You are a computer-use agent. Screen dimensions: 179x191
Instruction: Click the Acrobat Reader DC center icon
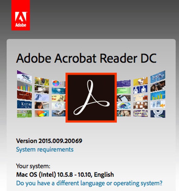91,98
